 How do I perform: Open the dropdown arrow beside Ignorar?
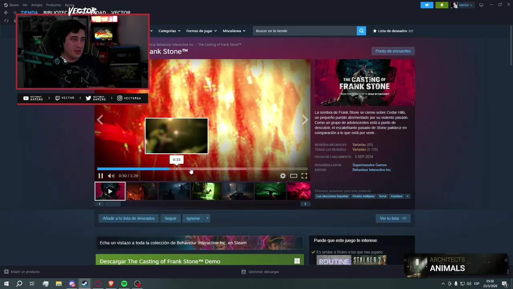tap(207, 218)
